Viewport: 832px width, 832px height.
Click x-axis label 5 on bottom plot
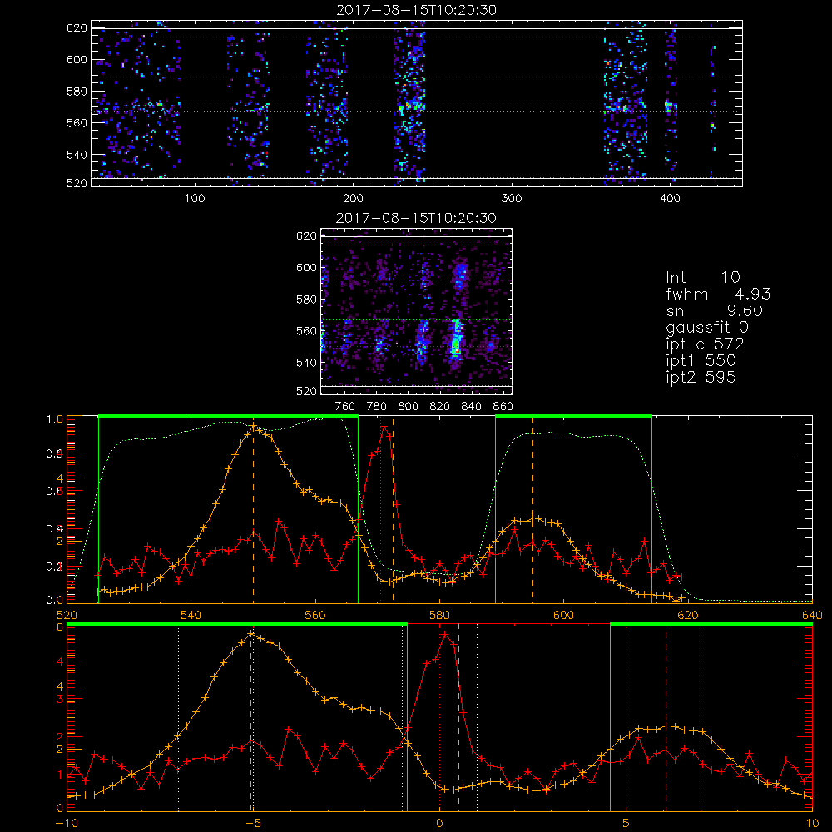coord(626,823)
